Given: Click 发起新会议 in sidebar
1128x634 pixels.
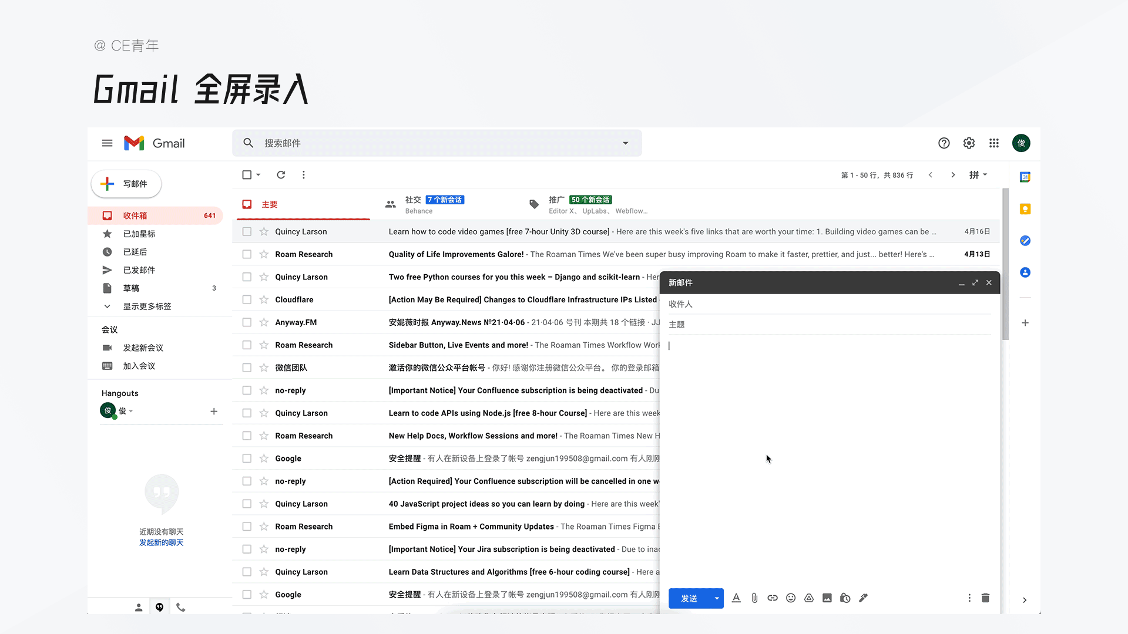Looking at the screenshot, I should tap(143, 348).
